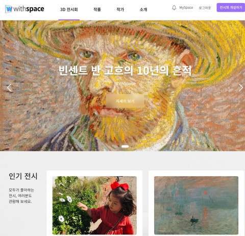The height and width of the screenshot is (236, 245).
Task: Open the exhibition of the girl in red dress
Action: pyautogui.click(x=94, y=205)
